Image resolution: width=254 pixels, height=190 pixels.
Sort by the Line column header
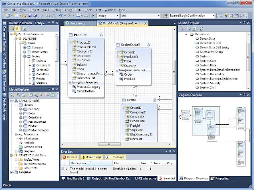coord(144,163)
